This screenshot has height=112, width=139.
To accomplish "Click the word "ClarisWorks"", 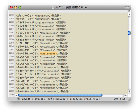I will [x=49, y=33].
